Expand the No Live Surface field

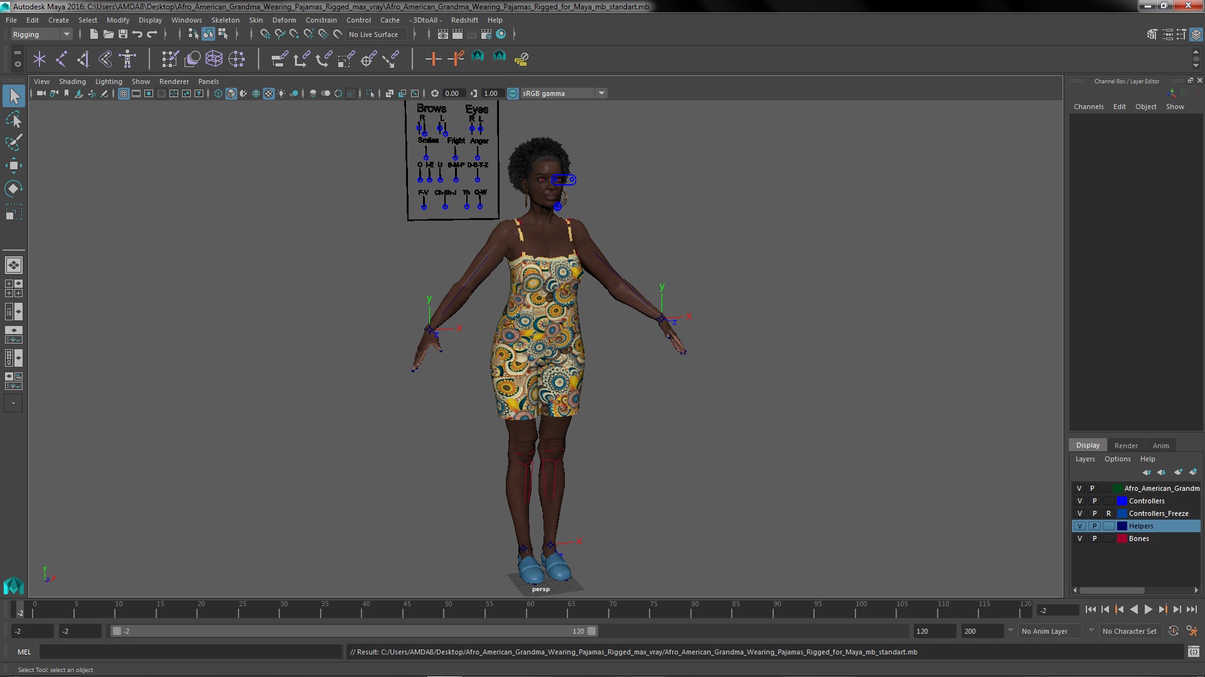[375, 34]
